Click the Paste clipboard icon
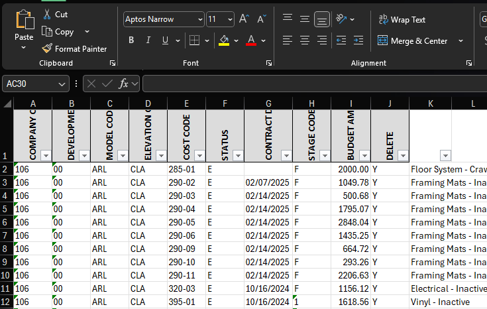 click(x=25, y=21)
